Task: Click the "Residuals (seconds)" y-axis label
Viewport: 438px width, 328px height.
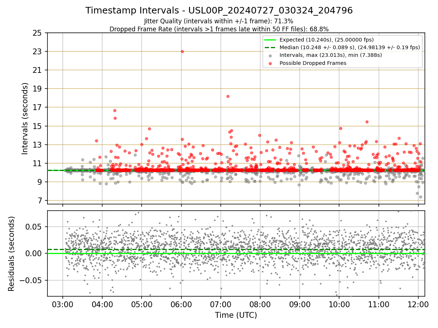Action: point(11,254)
